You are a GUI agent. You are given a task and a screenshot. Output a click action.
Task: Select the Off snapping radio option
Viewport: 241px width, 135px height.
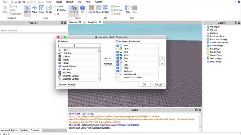pos(55,14)
